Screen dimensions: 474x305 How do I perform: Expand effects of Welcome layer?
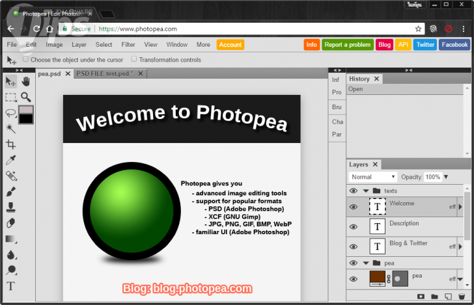(460, 207)
